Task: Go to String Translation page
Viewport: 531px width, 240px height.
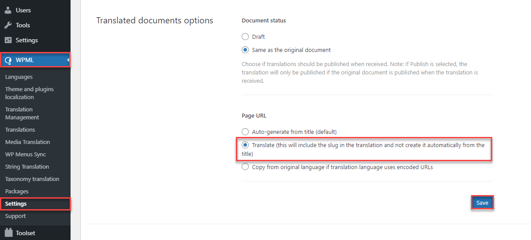Action: pyautogui.click(x=27, y=167)
